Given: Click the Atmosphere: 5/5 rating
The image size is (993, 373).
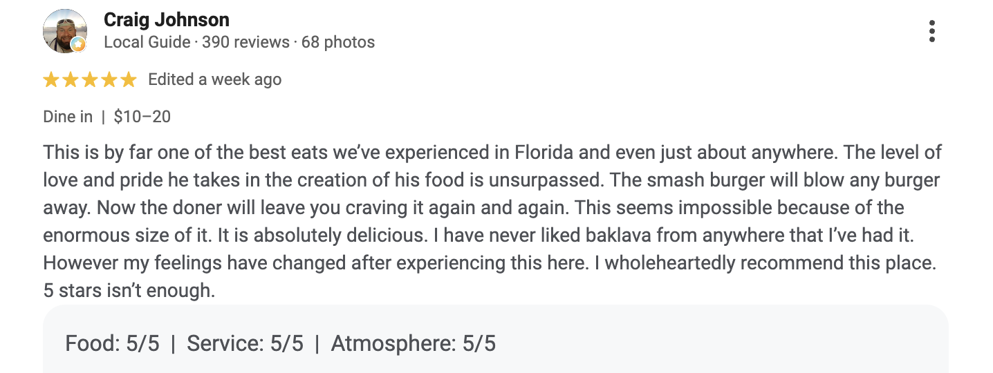Looking at the screenshot, I should (x=414, y=343).
